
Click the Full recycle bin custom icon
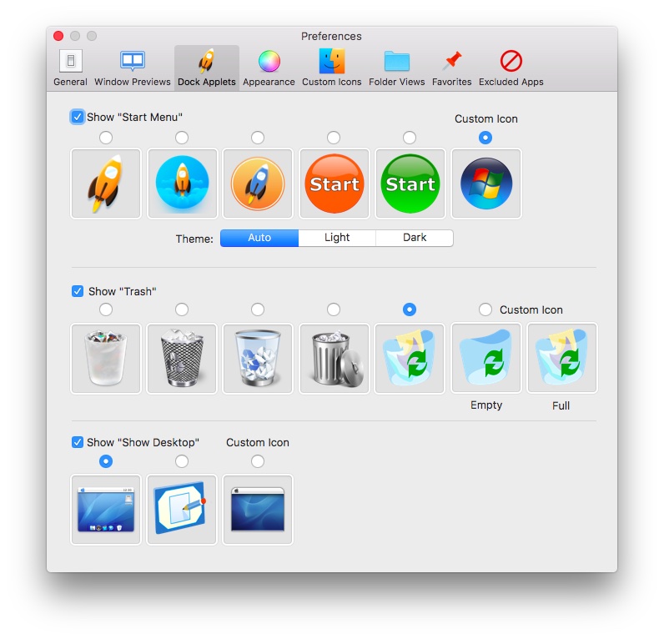(x=562, y=358)
